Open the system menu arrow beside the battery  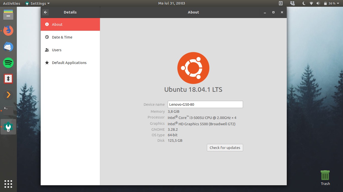click(338, 3)
